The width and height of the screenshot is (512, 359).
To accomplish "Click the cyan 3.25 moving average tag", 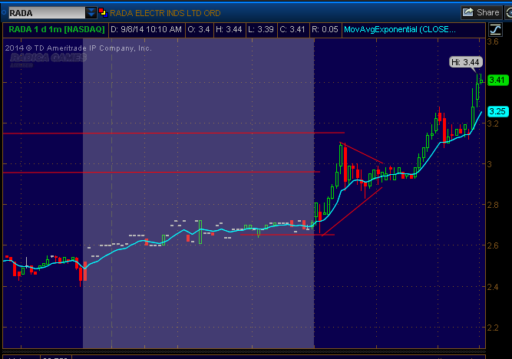I will 497,111.
